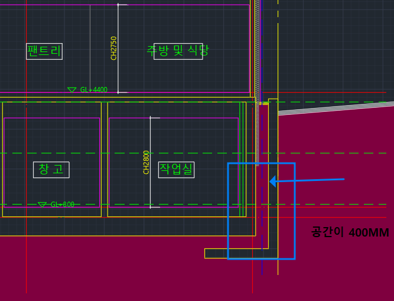Click the CH2750 ceiling height text
The height and width of the screenshot is (301, 394).
pos(114,48)
